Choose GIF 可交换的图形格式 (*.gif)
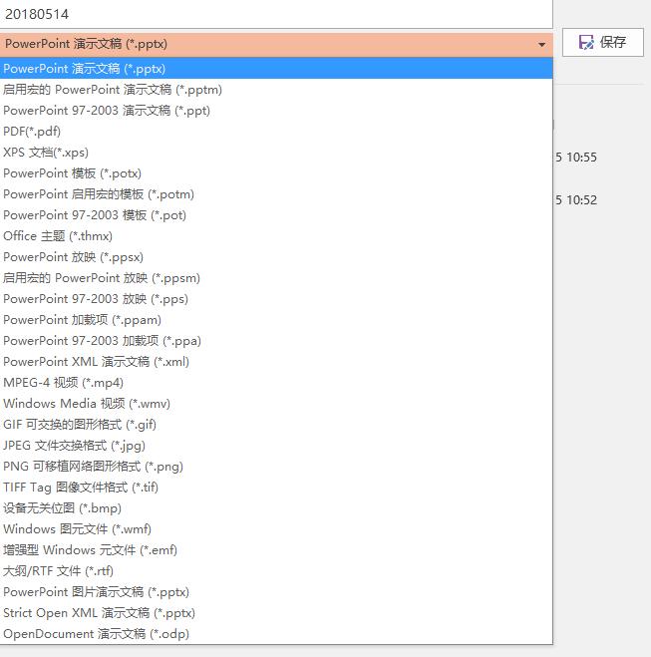Viewport: 651px width, 657px height. [x=276, y=425]
